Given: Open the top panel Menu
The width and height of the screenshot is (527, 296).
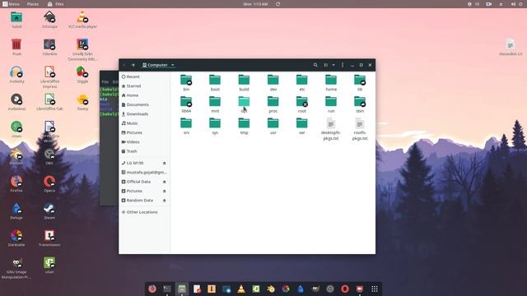Looking at the screenshot, I should click(x=11, y=4).
